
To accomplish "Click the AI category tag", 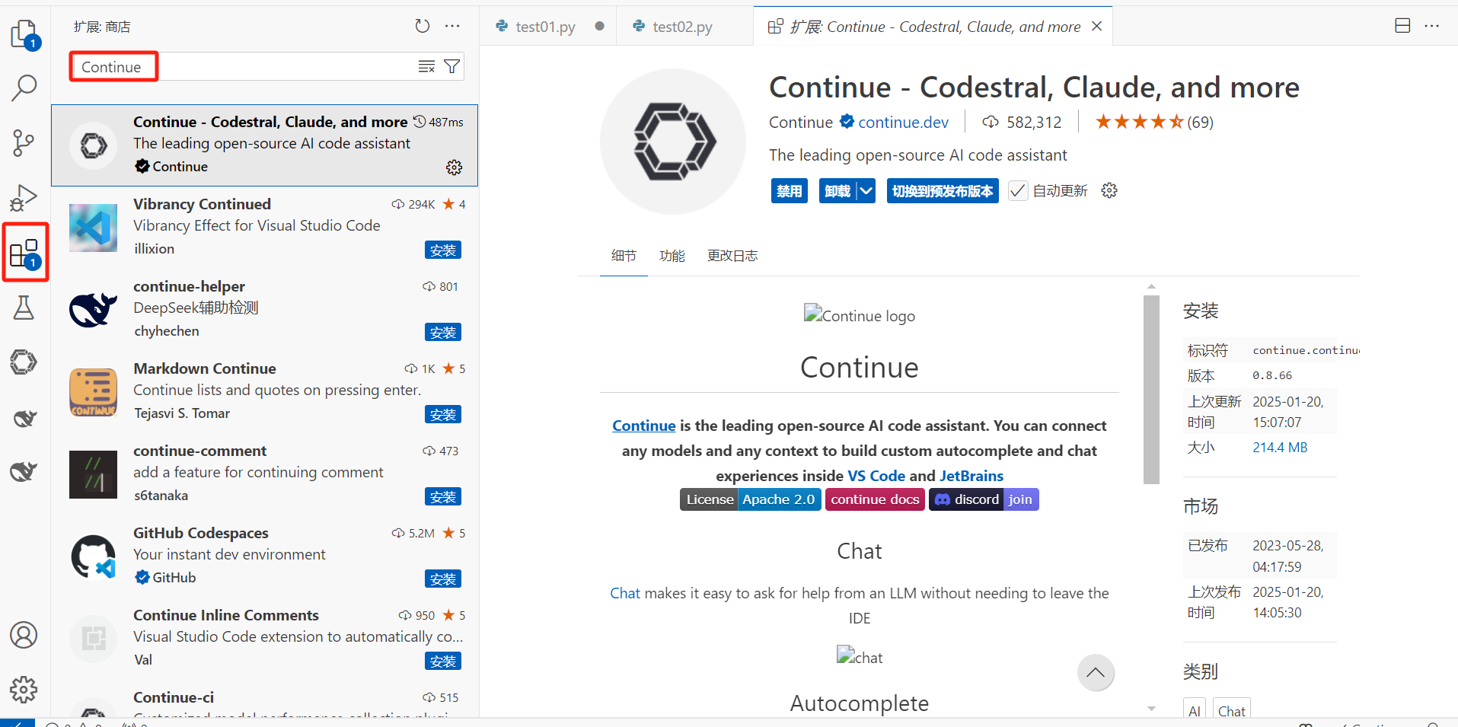I will click(1195, 709).
